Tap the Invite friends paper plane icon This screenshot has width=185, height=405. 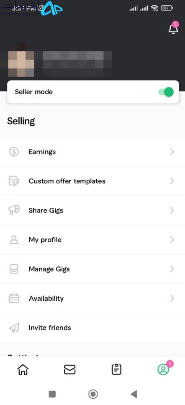click(x=14, y=328)
